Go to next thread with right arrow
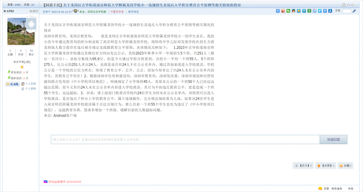Image resolution: width=363 pixels, height=192 pixels. tap(352, 5)
